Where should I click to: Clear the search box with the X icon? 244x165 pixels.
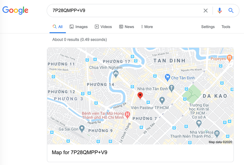point(206,10)
